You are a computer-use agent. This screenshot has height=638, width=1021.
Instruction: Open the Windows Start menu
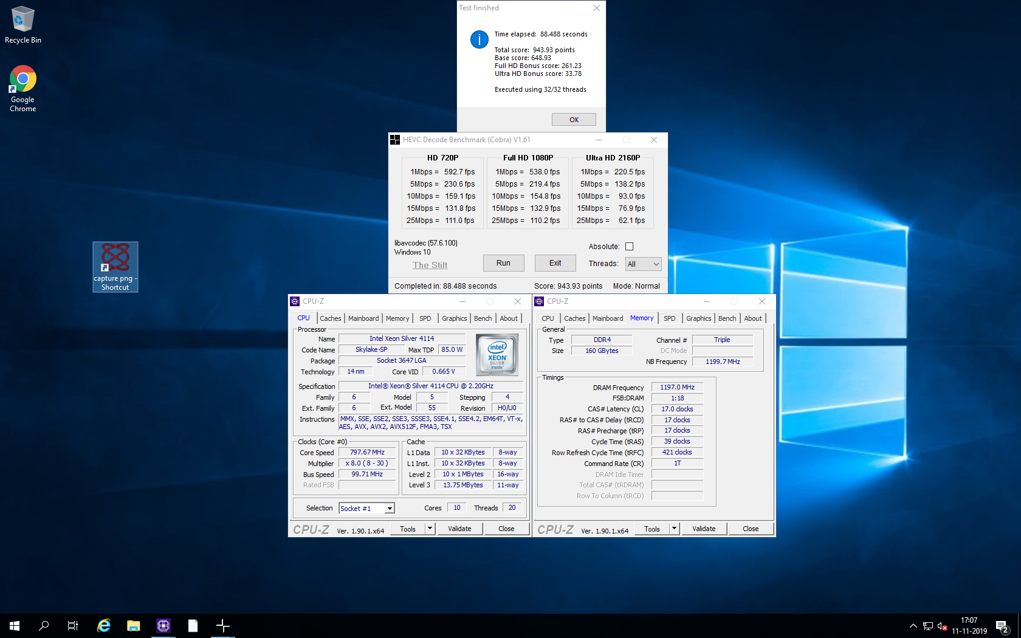tap(15, 625)
